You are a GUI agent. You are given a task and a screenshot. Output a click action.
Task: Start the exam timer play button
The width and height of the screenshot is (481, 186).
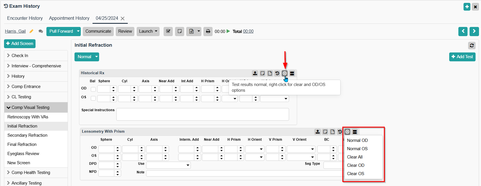228,31
